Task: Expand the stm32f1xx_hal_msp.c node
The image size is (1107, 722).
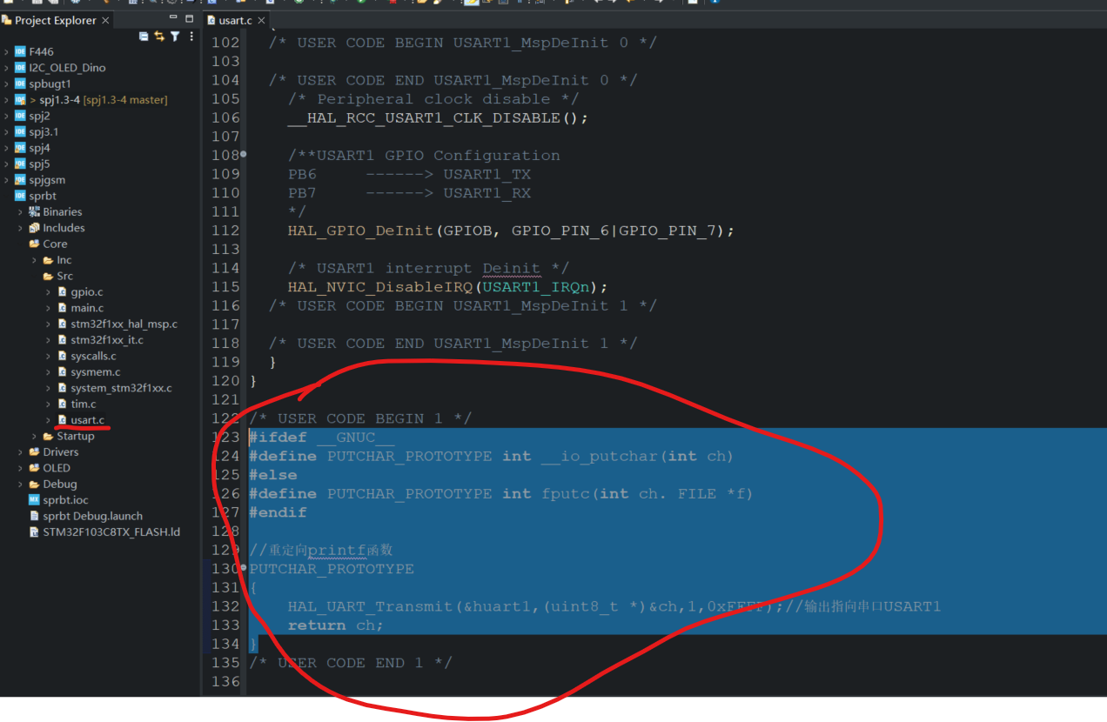Action: [x=49, y=324]
